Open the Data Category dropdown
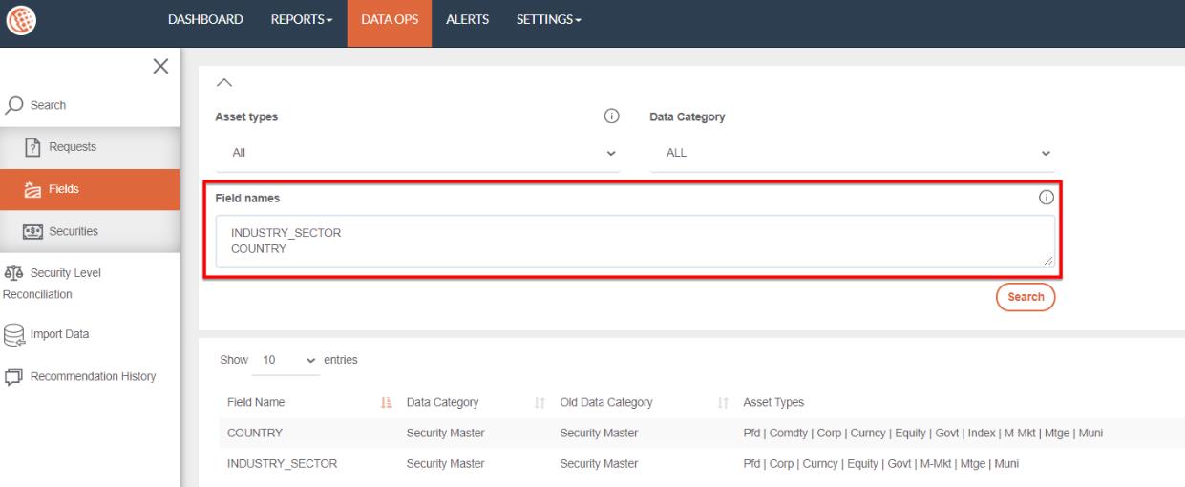This screenshot has width=1185, height=487. (851, 153)
